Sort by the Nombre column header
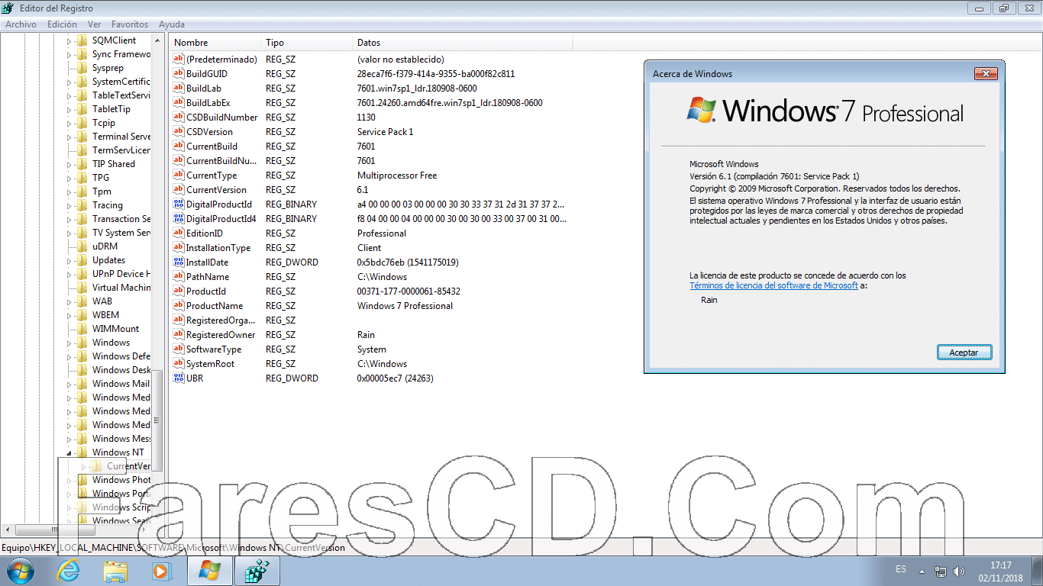Image resolution: width=1043 pixels, height=586 pixels. pos(215,43)
